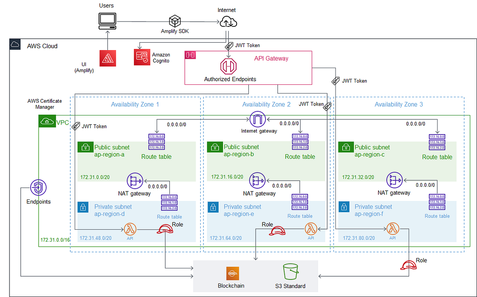Click the 172.31.16.0/20 subnet label

[227, 177]
